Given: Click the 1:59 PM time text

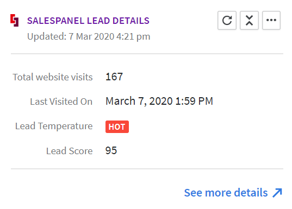Looking at the screenshot, I should pyautogui.click(x=194, y=101).
